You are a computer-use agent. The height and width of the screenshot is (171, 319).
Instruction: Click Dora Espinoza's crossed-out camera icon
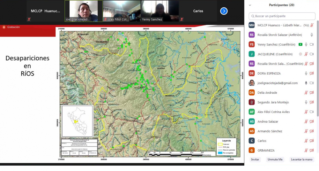pyautogui.click(x=312, y=74)
